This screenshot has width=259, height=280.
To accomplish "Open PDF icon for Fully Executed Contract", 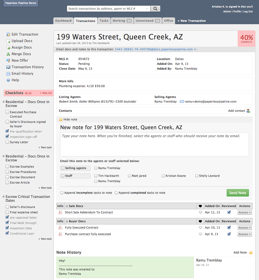I will point(60,227).
